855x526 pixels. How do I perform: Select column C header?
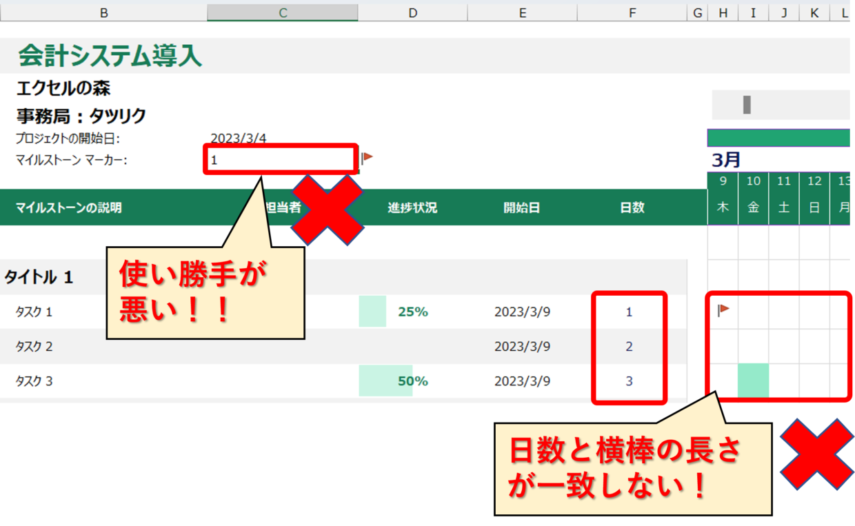tap(282, 12)
